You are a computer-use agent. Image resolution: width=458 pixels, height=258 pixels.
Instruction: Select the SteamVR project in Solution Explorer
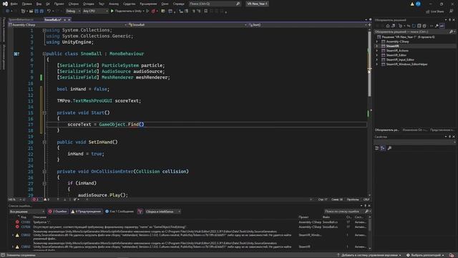click(x=392, y=46)
